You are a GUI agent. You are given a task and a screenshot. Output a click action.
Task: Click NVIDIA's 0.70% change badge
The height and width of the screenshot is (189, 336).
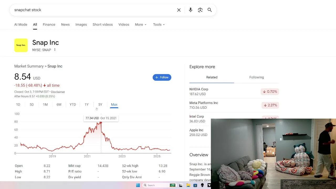tap(270, 92)
